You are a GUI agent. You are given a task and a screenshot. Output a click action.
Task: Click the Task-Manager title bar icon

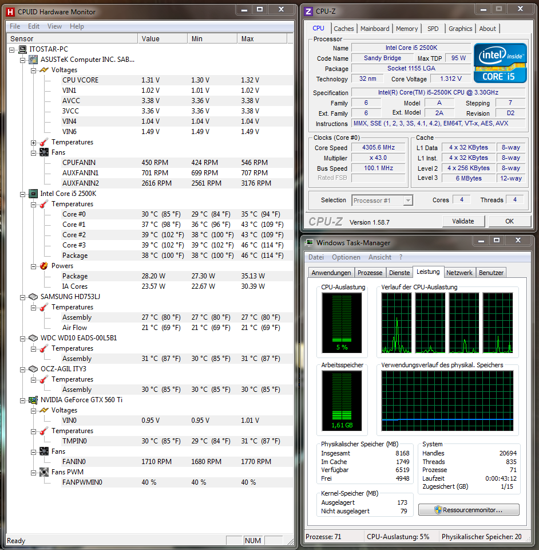pyautogui.click(x=309, y=243)
